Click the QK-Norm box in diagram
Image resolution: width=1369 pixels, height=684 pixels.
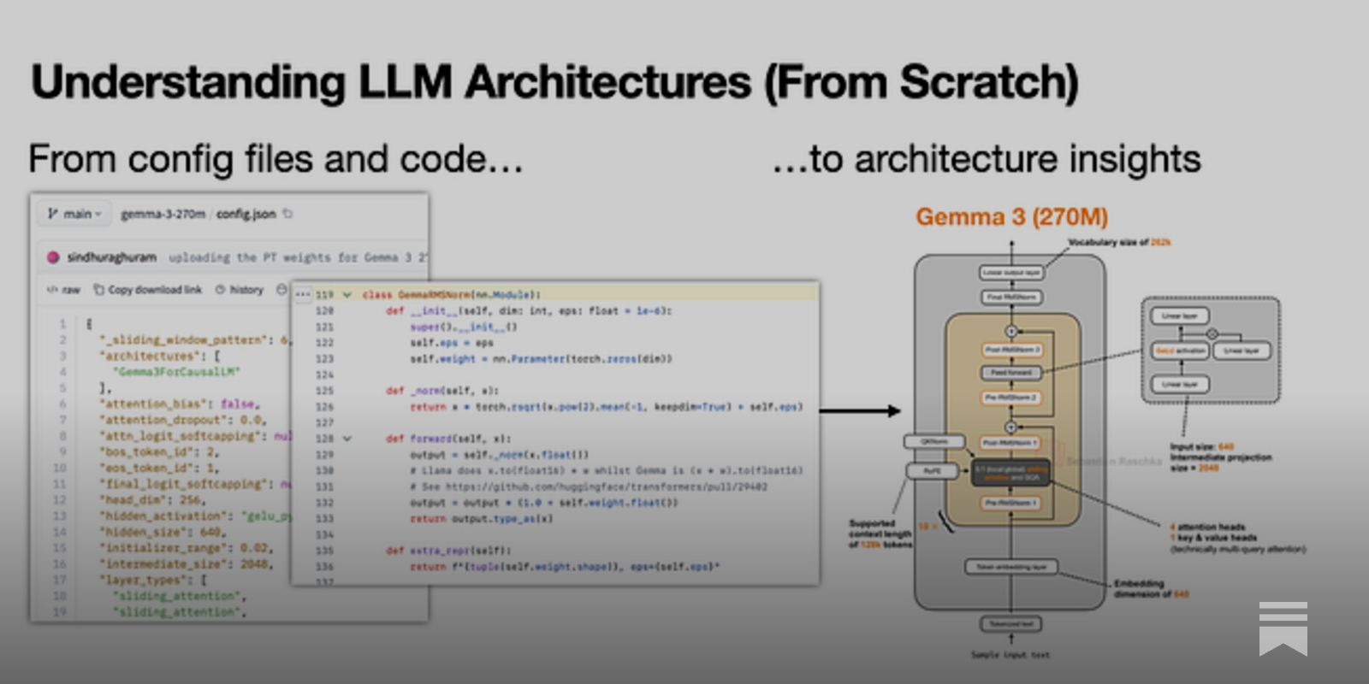point(933,442)
